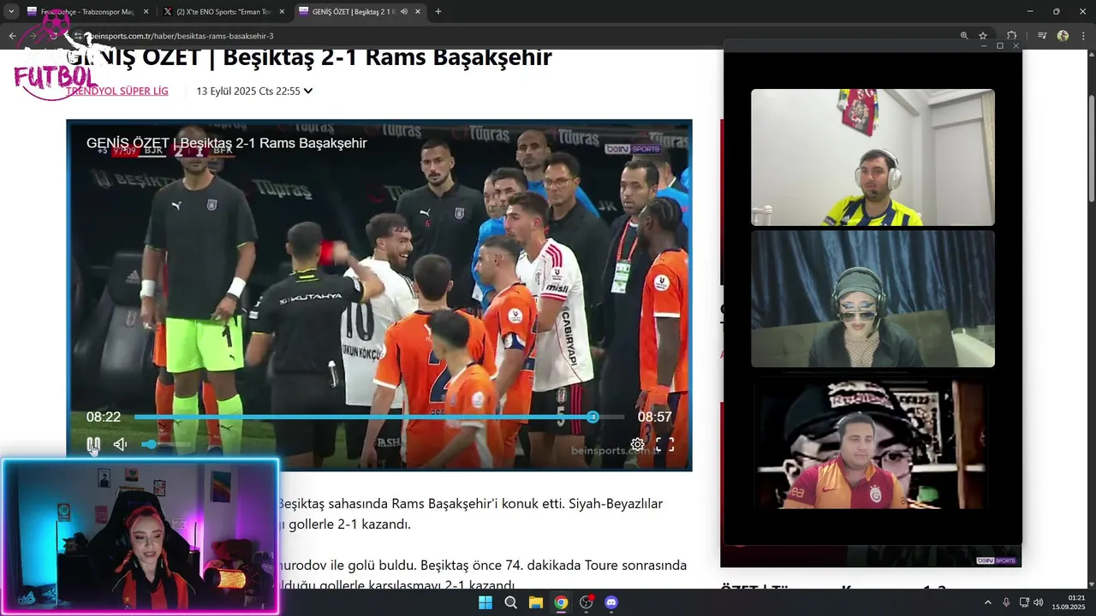The width and height of the screenshot is (1096, 616).
Task: Pause the video with the pause button
Action: point(93,444)
